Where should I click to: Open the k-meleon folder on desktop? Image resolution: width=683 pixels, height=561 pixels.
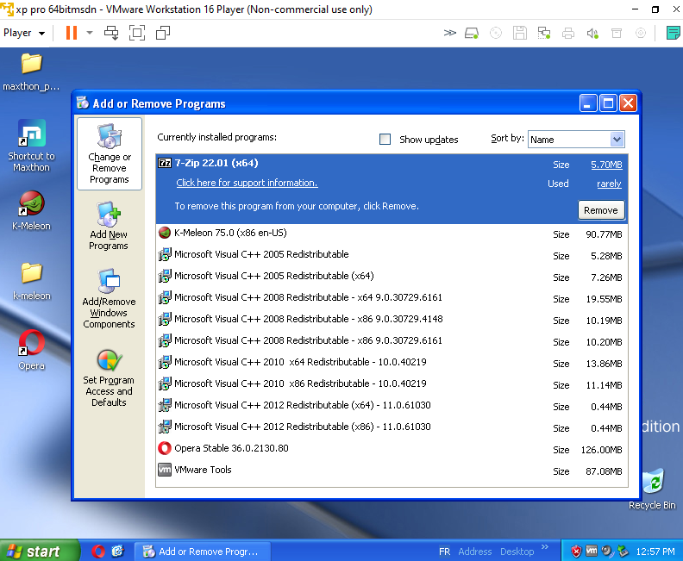pyautogui.click(x=31, y=282)
